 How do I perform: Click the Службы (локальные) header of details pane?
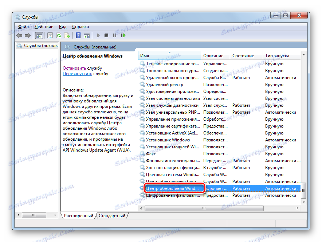[x=95, y=47]
